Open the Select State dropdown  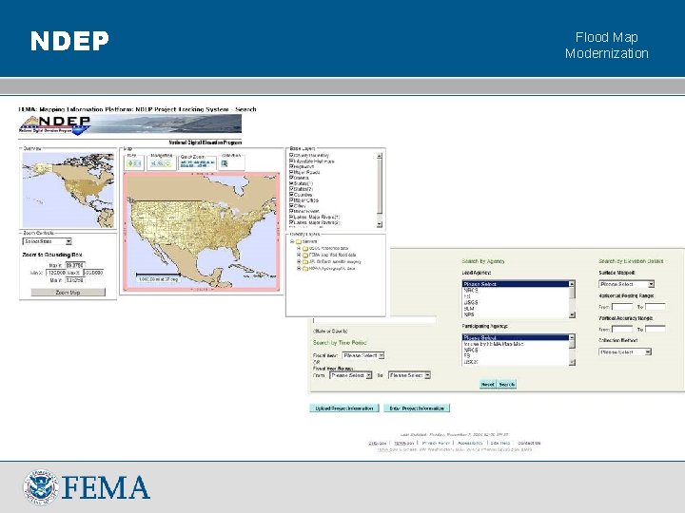tap(48, 241)
